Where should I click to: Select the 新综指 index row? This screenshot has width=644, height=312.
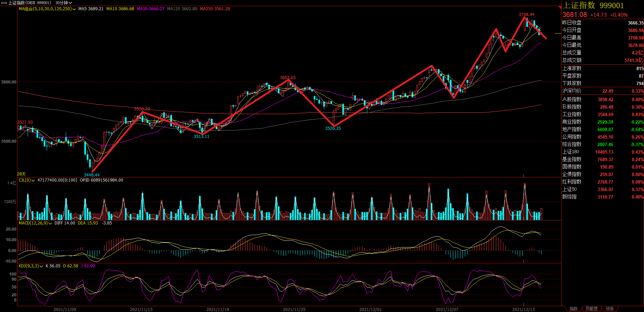pyautogui.click(x=570, y=197)
